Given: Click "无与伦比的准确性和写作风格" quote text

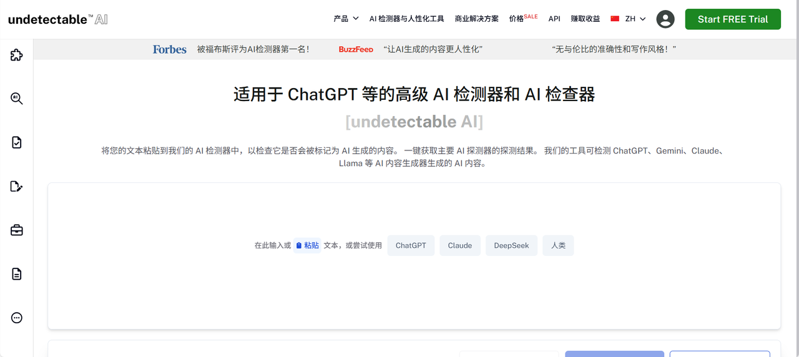Looking at the screenshot, I should 614,49.
